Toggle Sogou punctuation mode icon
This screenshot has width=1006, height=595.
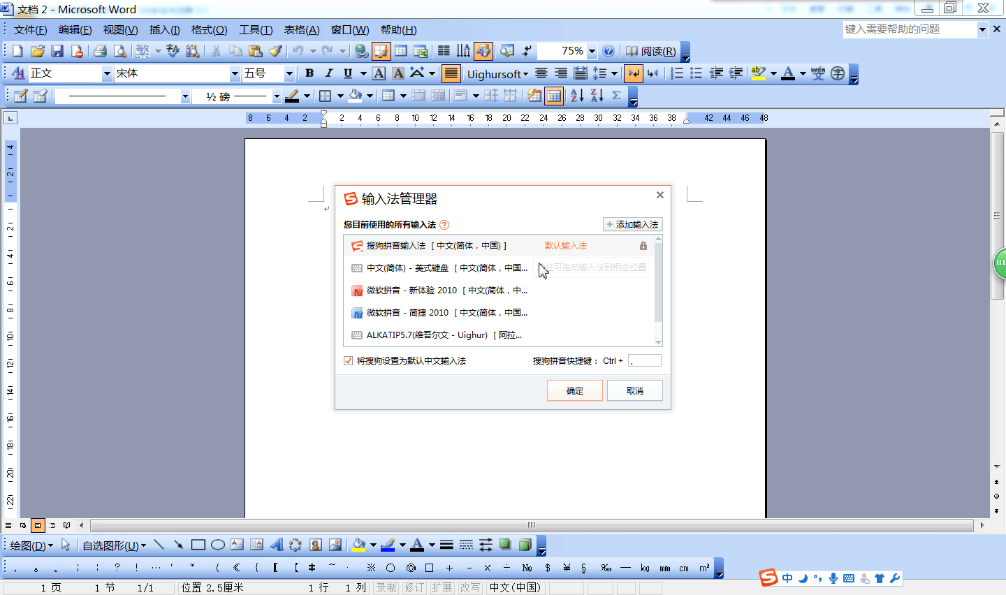coord(818,578)
